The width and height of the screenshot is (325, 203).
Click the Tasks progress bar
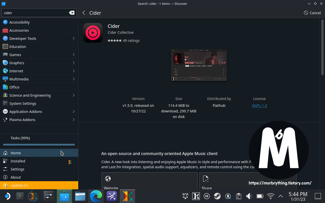point(39,145)
